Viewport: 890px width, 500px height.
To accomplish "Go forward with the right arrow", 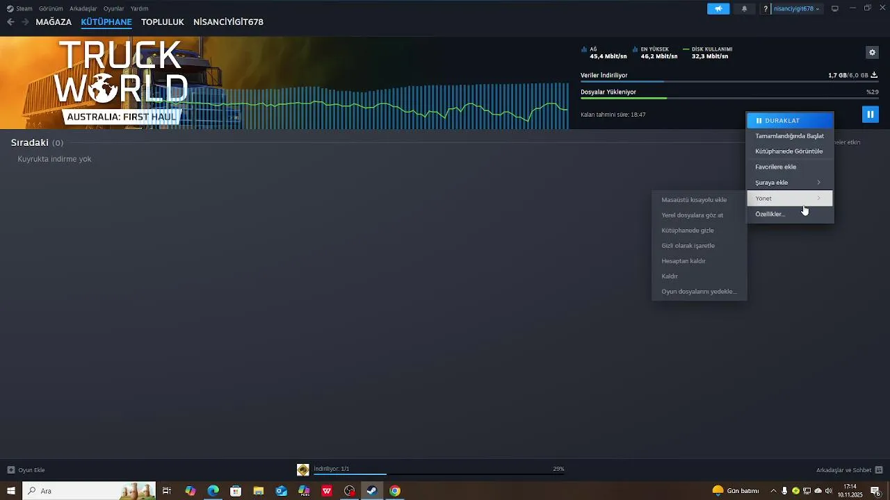I will tap(25, 22).
